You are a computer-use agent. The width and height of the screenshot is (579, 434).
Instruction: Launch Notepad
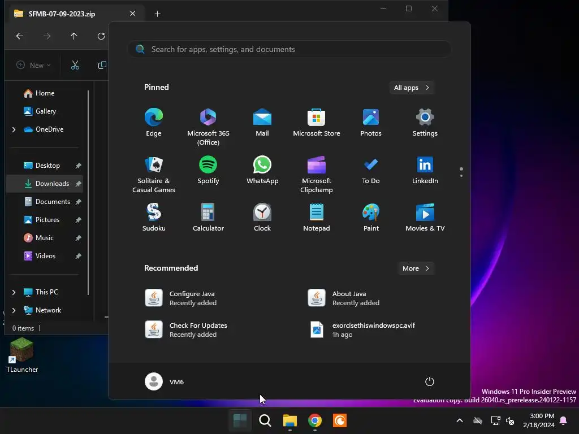pos(317,218)
